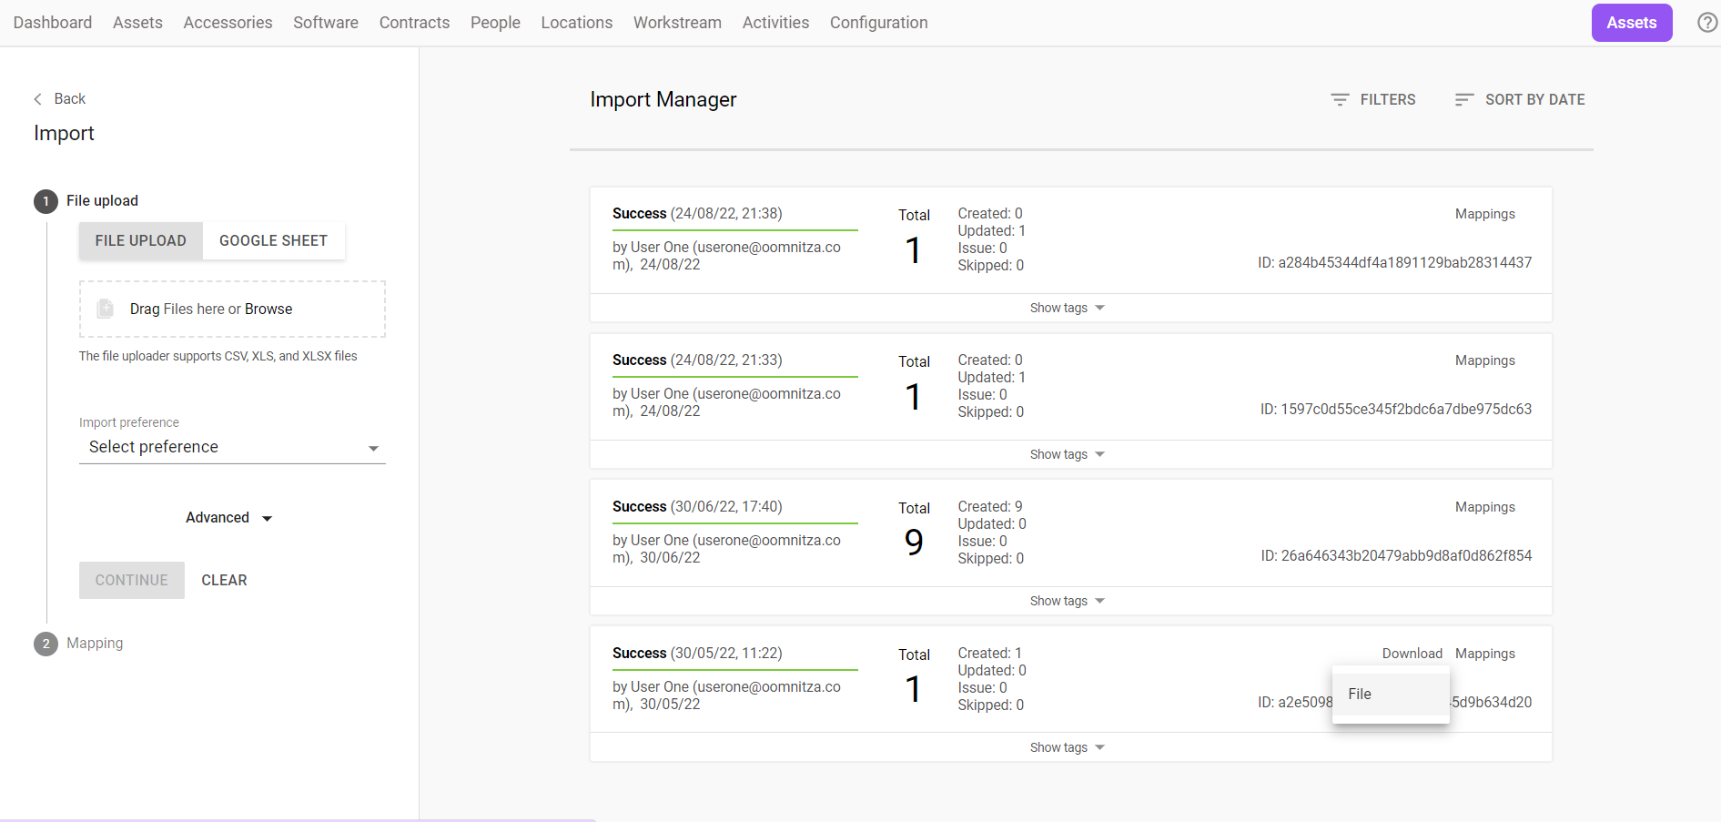Click the CLEAR button
This screenshot has width=1721, height=822.
224,581
